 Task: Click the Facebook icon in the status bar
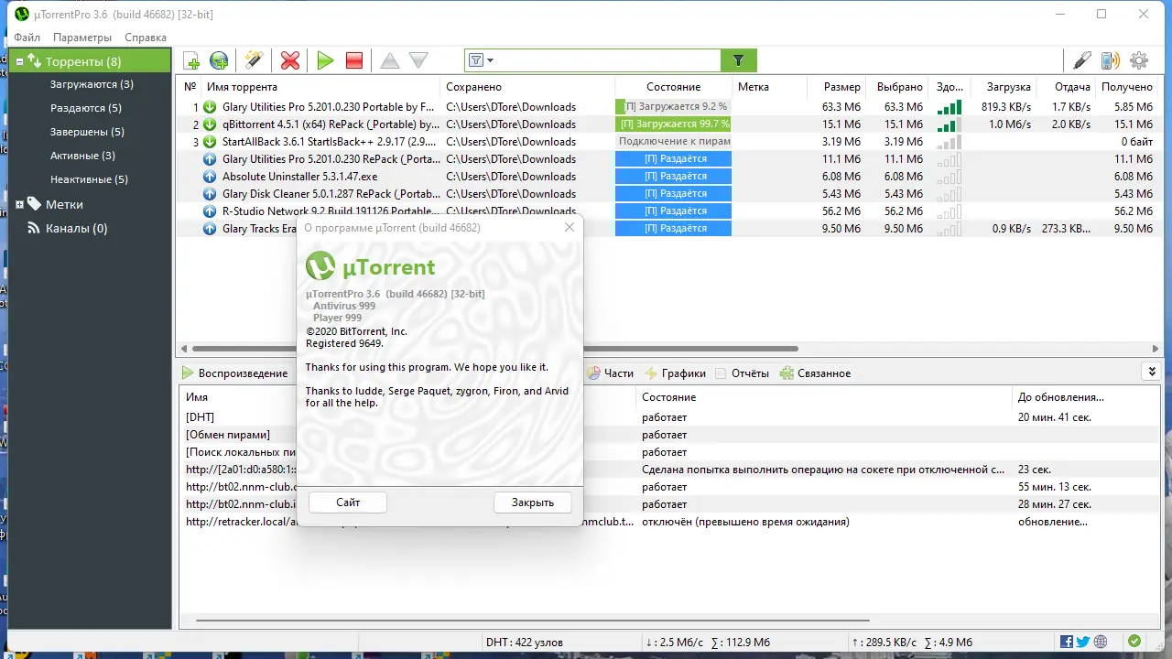pos(1067,643)
